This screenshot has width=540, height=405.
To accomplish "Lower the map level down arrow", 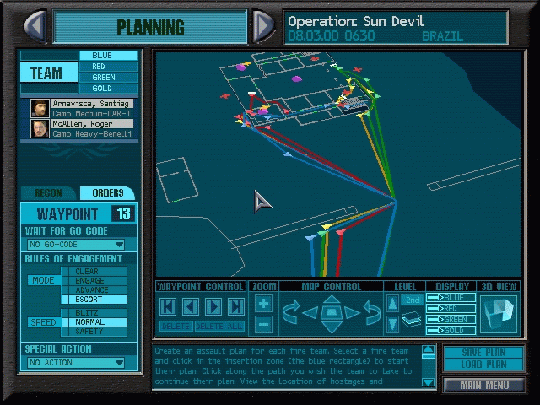I will 392,324.
